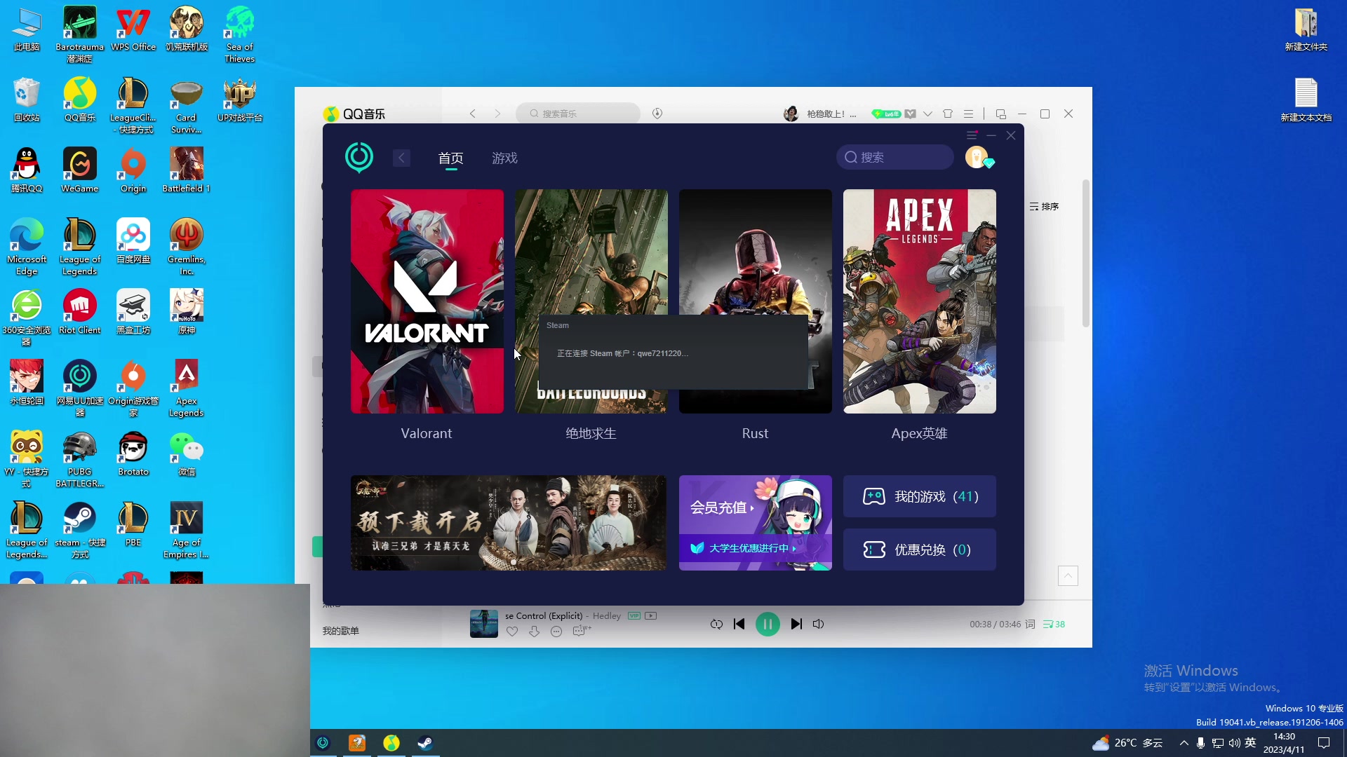Open the 须下载开启 promotional banner
The image size is (1347, 757).
(x=508, y=523)
